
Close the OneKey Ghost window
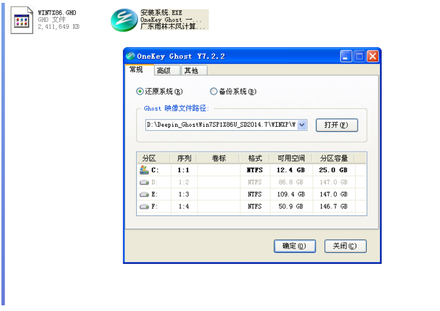tap(373, 56)
